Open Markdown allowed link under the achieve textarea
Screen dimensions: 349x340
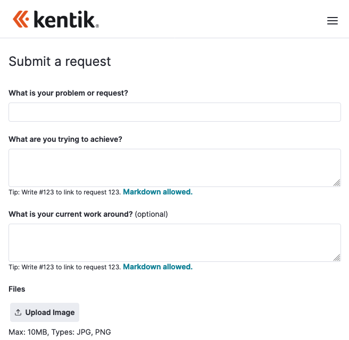[157, 192]
